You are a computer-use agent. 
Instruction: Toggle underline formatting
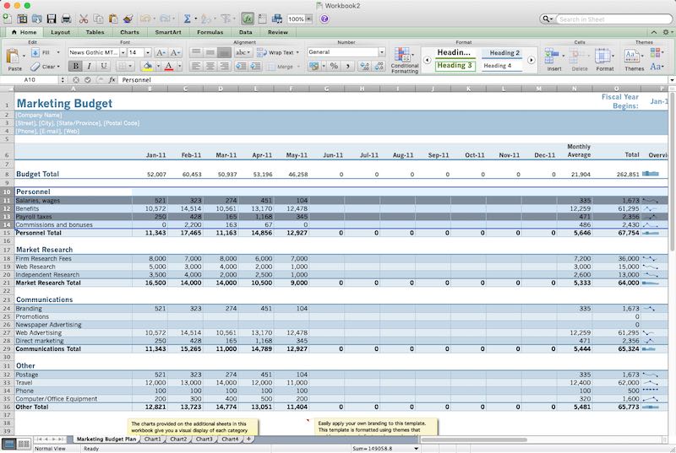tap(103, 67)
